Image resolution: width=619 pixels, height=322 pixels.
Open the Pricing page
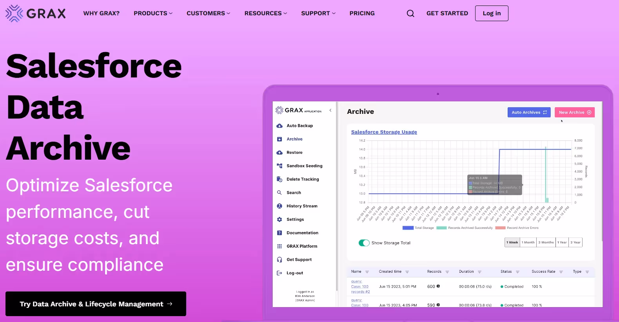(x=362, y=13)
